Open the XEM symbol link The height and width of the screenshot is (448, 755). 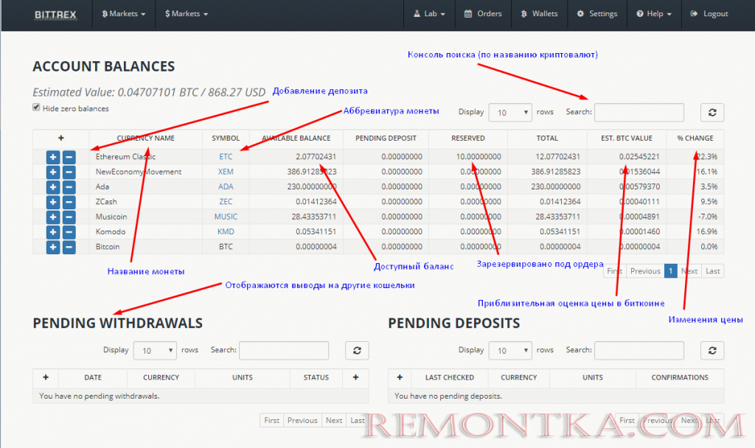pos(226,172)
